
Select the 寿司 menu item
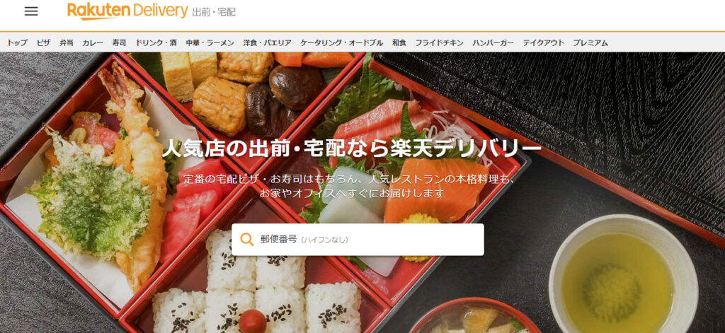tap(119, 43)
